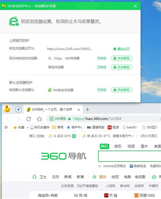Click the blue paper-plane navigation icon

click(x=18, y=109)
